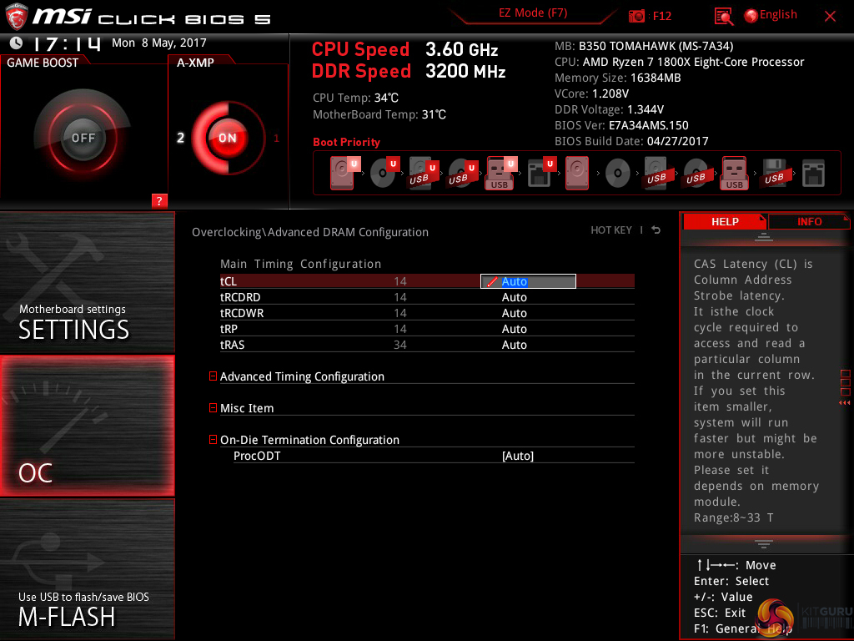Viewport: 854px width, 641px height.
Task: Click the A-XMP tab label
Action: [x=195, y=63]
